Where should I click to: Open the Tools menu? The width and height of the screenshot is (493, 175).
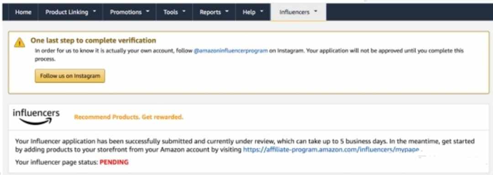(174, 12)
